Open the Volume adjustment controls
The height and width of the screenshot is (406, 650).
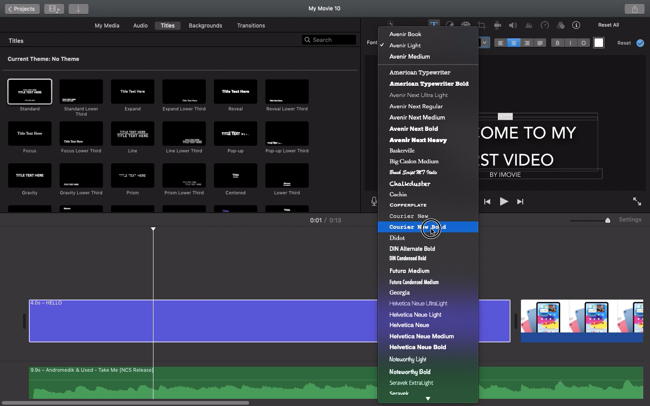coord(513,25)
